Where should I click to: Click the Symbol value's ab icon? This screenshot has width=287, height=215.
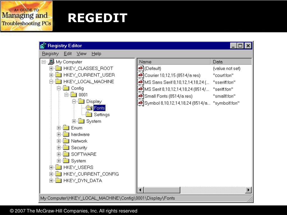click(141, 103)
